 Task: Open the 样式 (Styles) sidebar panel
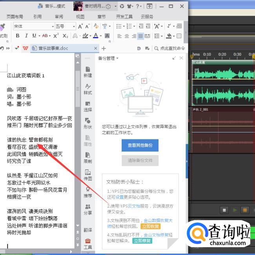88,89
